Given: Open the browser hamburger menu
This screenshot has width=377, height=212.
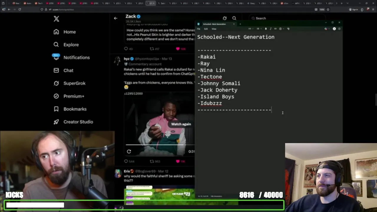Looking at the screenshot, I should (373, 9).
